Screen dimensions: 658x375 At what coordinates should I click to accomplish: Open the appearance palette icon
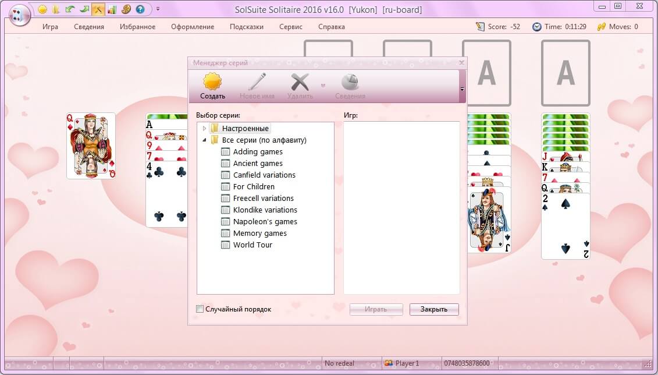coord(126,9)
